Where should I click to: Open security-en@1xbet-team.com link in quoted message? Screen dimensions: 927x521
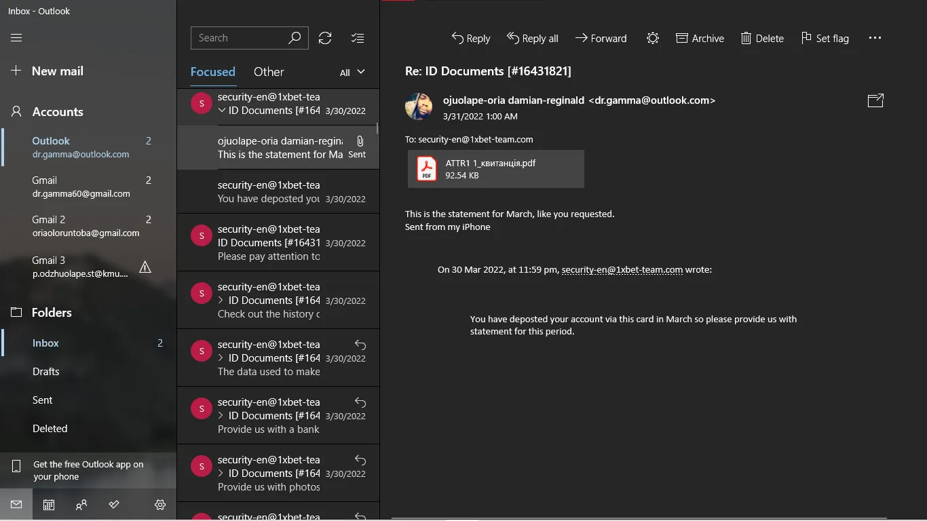click(622, 269)
